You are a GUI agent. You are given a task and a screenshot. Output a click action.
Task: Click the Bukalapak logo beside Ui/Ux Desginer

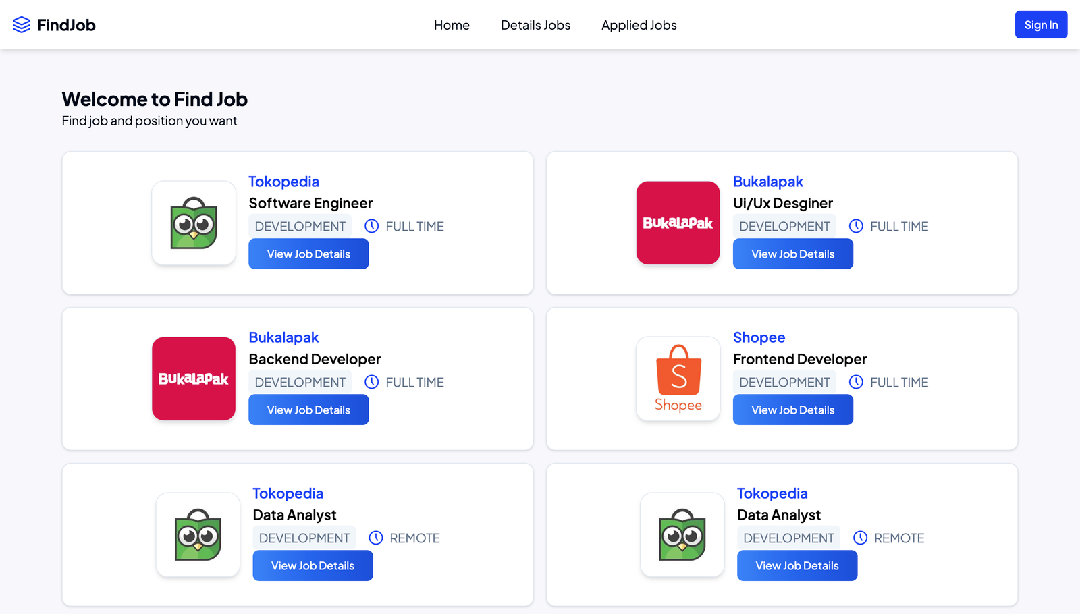pyautogui.click(x=678, y=223)
